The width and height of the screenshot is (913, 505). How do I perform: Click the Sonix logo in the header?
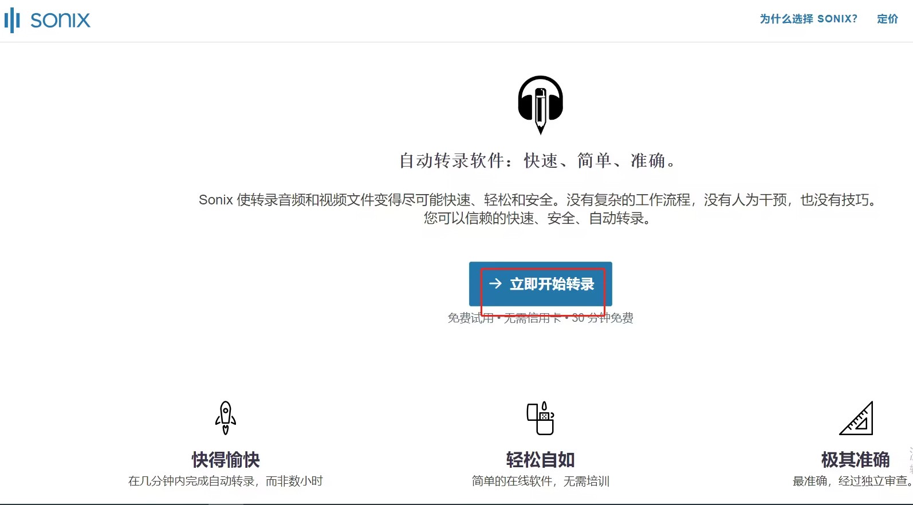coord(47,20)
